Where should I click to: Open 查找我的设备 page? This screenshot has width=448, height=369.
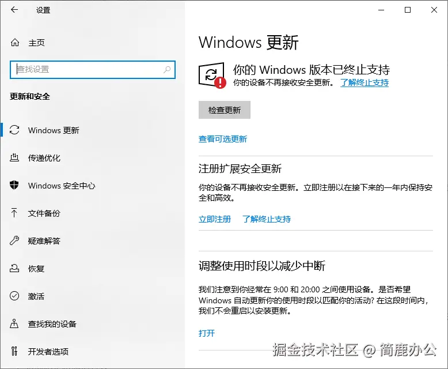(93, 324)
